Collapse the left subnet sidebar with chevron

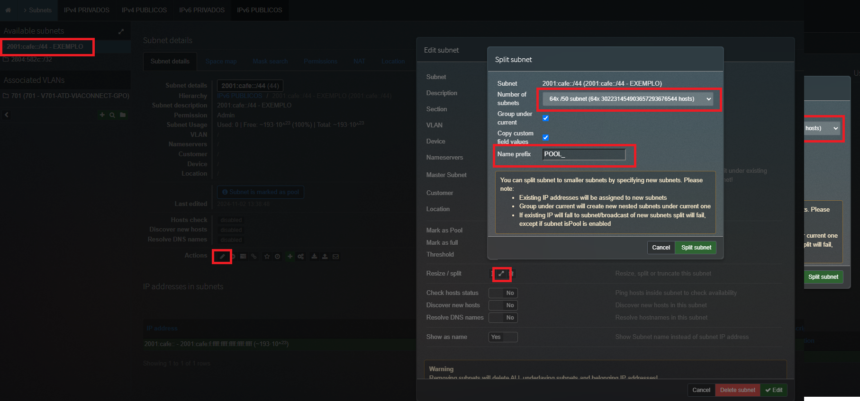coord(7,115)
